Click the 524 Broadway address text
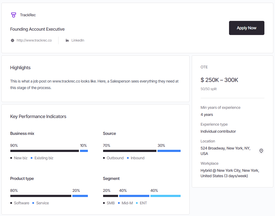The image size is (275, 216). click(x=225, y=151)
